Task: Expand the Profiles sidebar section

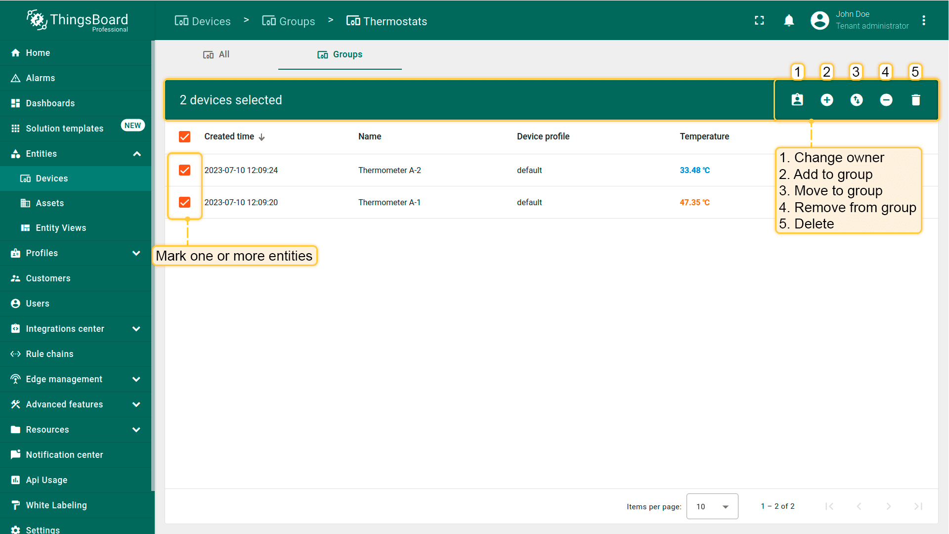Action: pos(136,253)
